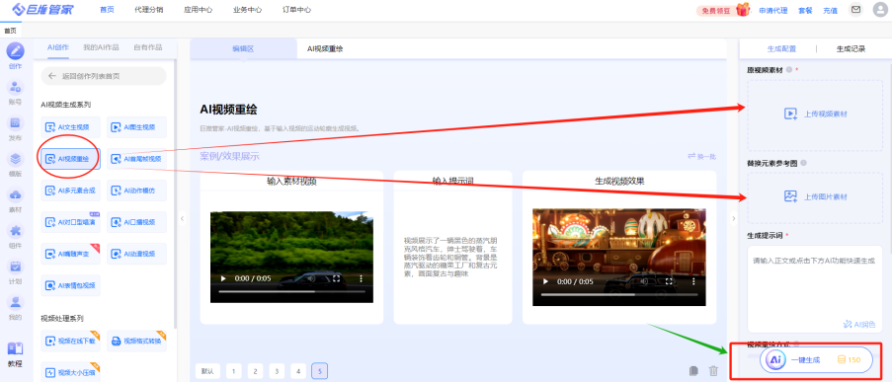This screenshot has height=382, width=892.
Task: Select the AI图生视频 tool
Action: [x=136, y=127]
